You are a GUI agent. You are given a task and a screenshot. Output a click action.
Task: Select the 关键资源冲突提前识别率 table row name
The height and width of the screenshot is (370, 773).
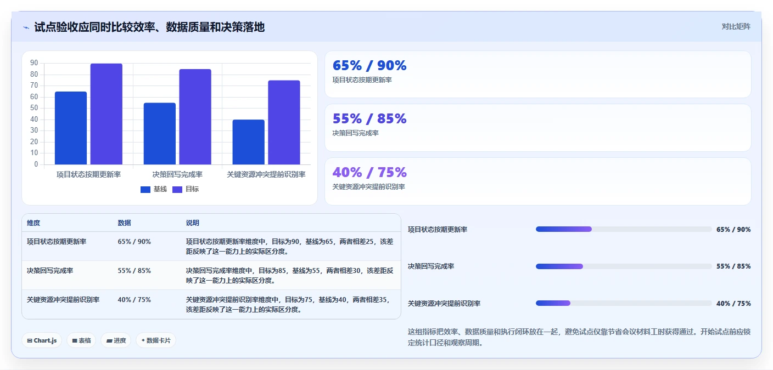pos(63,299)
